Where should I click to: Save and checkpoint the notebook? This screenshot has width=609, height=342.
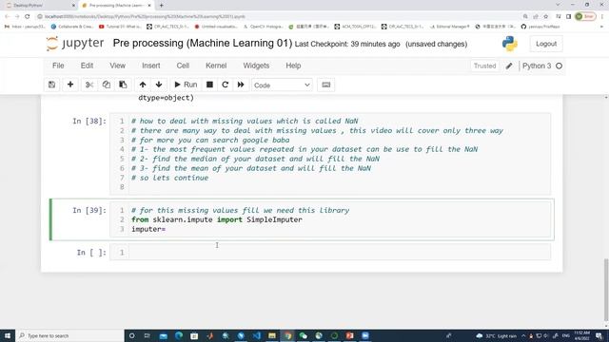pos(51,85)
